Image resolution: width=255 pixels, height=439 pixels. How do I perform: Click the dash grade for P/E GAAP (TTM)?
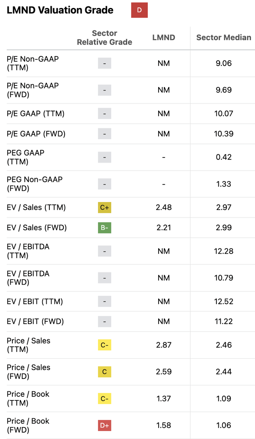104,114
